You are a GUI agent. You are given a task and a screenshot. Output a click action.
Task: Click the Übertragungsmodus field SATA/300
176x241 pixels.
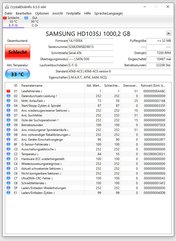pos(91,59)
